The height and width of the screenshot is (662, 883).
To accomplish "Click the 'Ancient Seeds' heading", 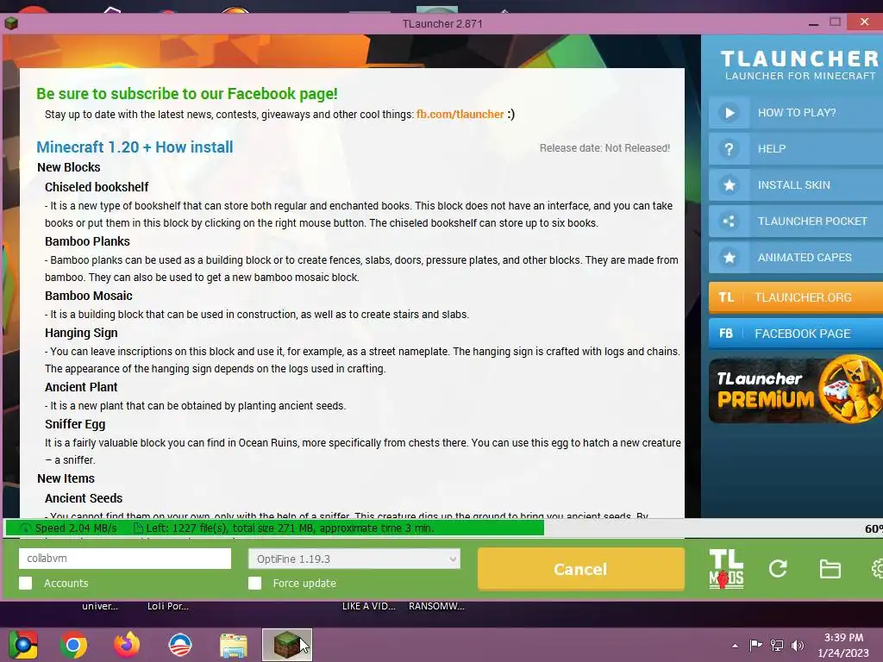I will (84, 498).
